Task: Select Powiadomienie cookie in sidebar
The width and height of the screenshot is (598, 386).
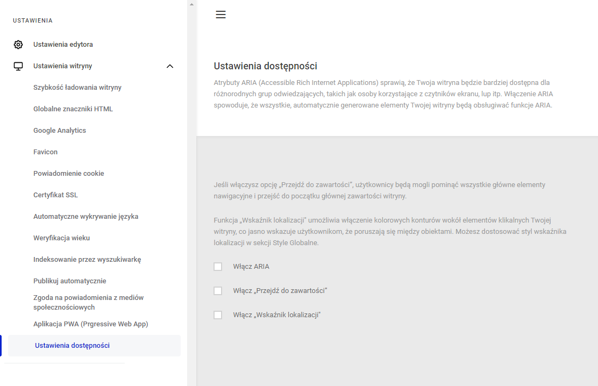Action: tap(69, 174)
